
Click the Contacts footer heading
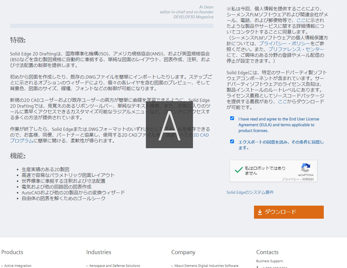[x=267, y=252]
